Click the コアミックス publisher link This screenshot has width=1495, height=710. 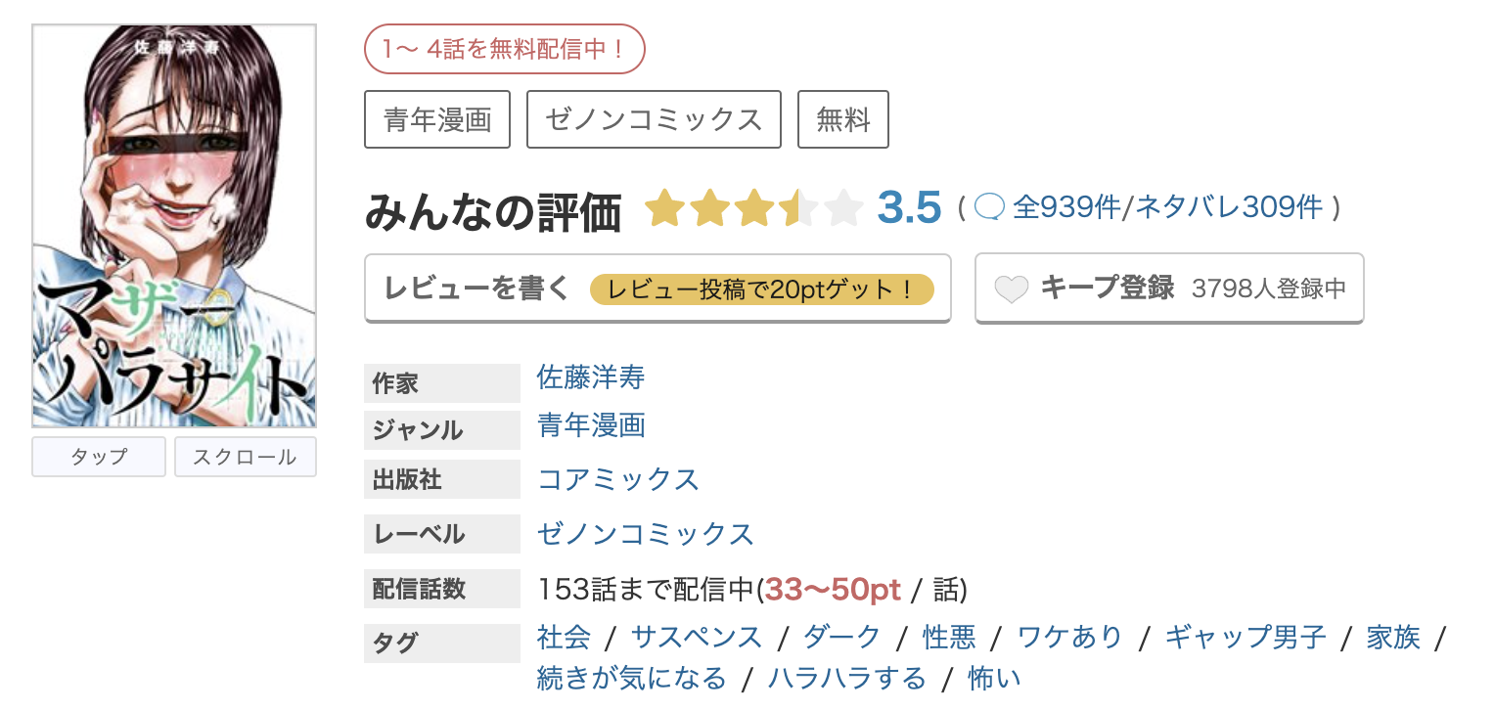[x=619, y=479]
